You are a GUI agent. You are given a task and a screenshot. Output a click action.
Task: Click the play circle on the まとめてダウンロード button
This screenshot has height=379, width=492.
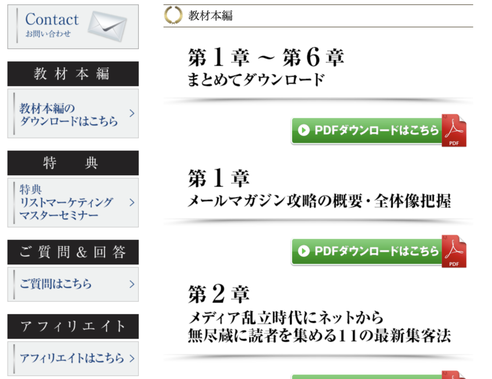pyautogui.click(x=304, y=130)
